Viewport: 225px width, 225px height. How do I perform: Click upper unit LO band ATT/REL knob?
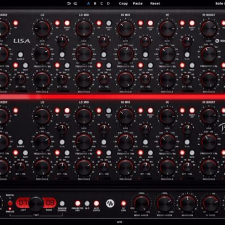(62, 79)
